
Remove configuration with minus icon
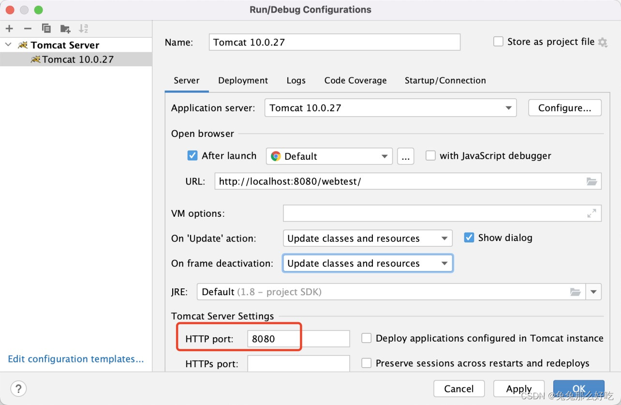(x=28, y=29)
